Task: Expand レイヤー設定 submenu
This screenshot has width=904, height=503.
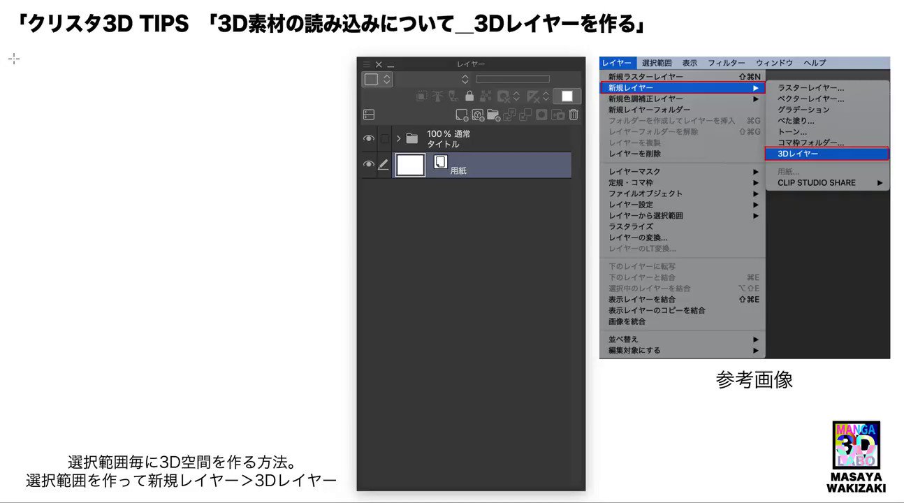Action: pyautogui.click(x=683, y=205)
